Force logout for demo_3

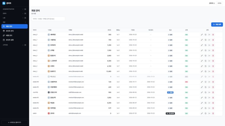click(x=209, y=61)
